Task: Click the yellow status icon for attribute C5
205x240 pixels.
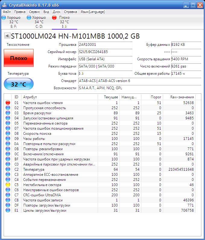Action: 8,185
